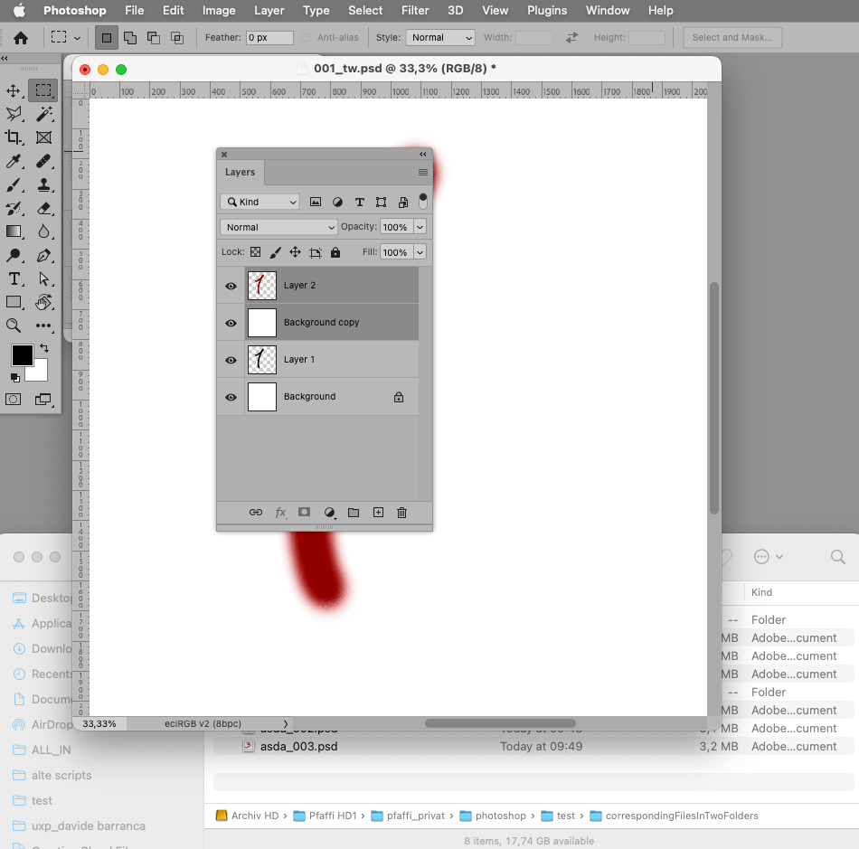Select the Eyedropper tool

coord(14,161)
